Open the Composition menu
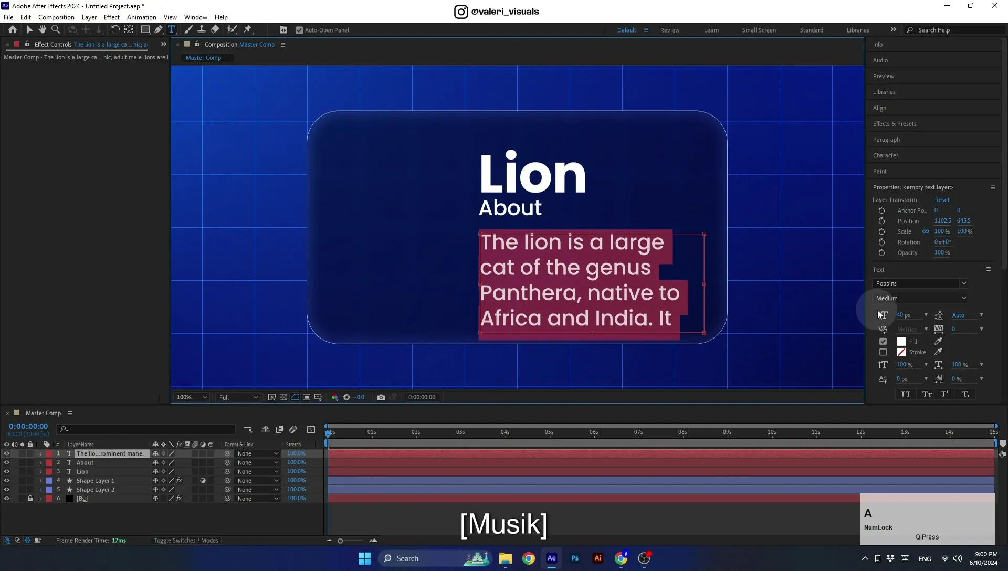 coord(56,17)
